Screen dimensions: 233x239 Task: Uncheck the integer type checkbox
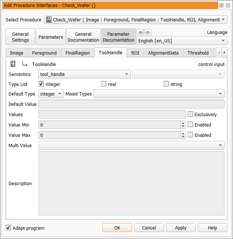(41, 84)
